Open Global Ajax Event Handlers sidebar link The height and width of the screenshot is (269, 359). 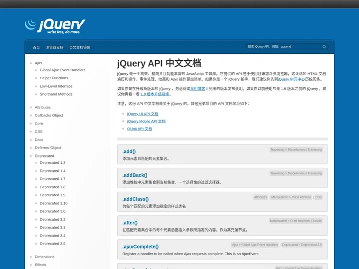coord(62,70)
